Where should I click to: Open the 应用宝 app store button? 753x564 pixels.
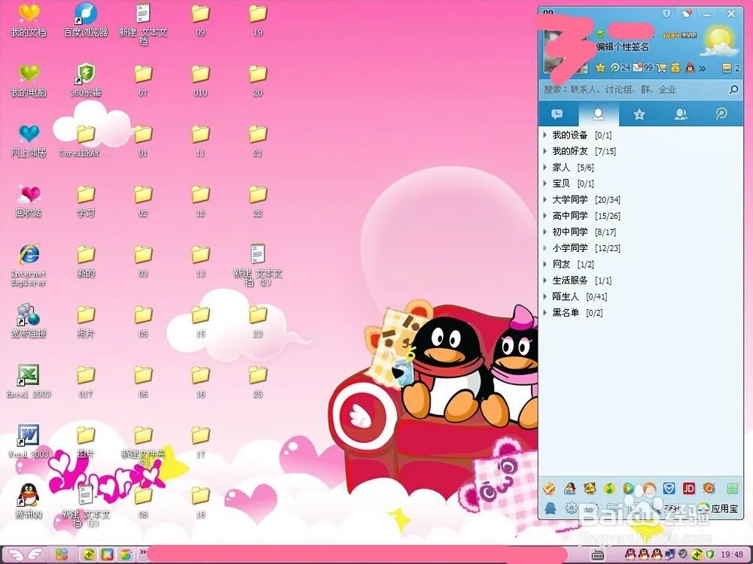pos(718,508)
